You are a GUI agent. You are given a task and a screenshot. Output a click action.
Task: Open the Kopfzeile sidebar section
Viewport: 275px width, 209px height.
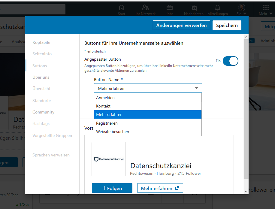(41, 42)
